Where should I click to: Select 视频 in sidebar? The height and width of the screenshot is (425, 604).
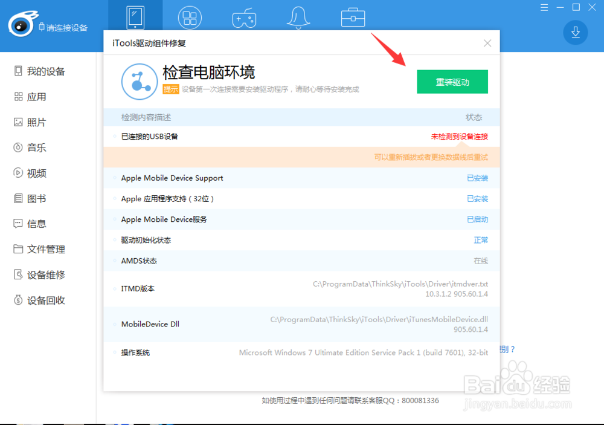(30, 173)
